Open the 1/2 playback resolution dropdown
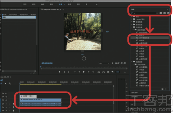The height and width of the screenshot is (113, 173). pos(104,63)
